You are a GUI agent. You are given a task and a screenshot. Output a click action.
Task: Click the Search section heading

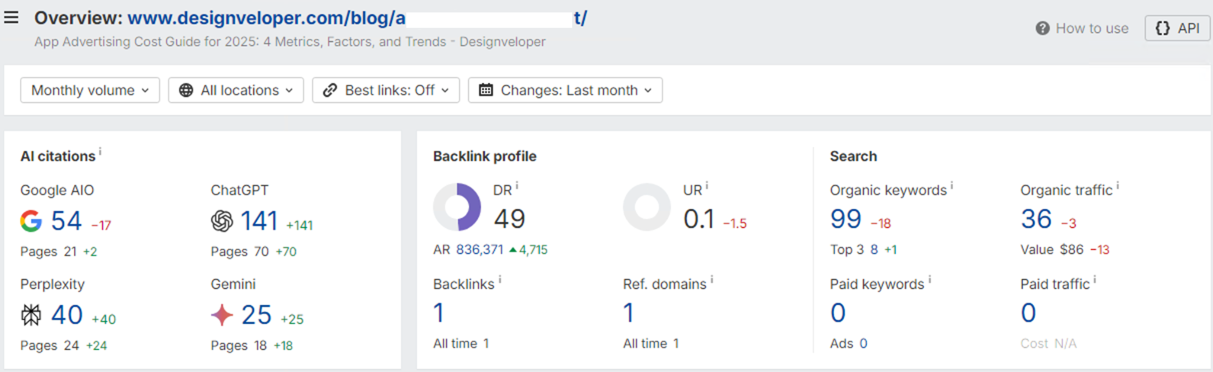click(x=853, y=156)
